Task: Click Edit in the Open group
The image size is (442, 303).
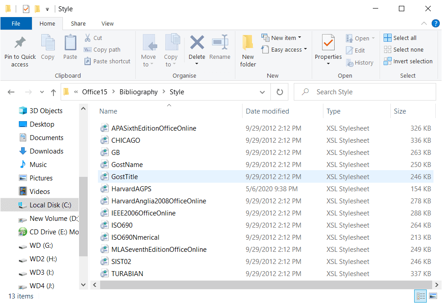Action: click(x=355, y=50)
